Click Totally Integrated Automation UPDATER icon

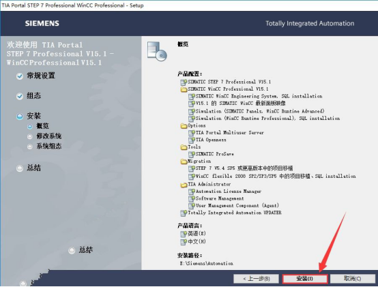click(184, 213)
